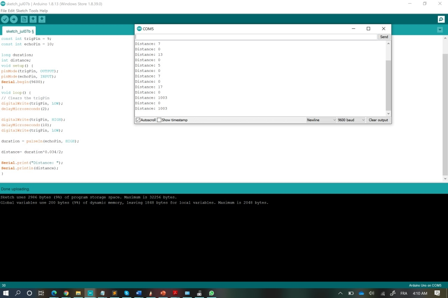
Task: Click 'pinMode(trigPin, OUTPUT);' code line
Action: tap(30, 71)
